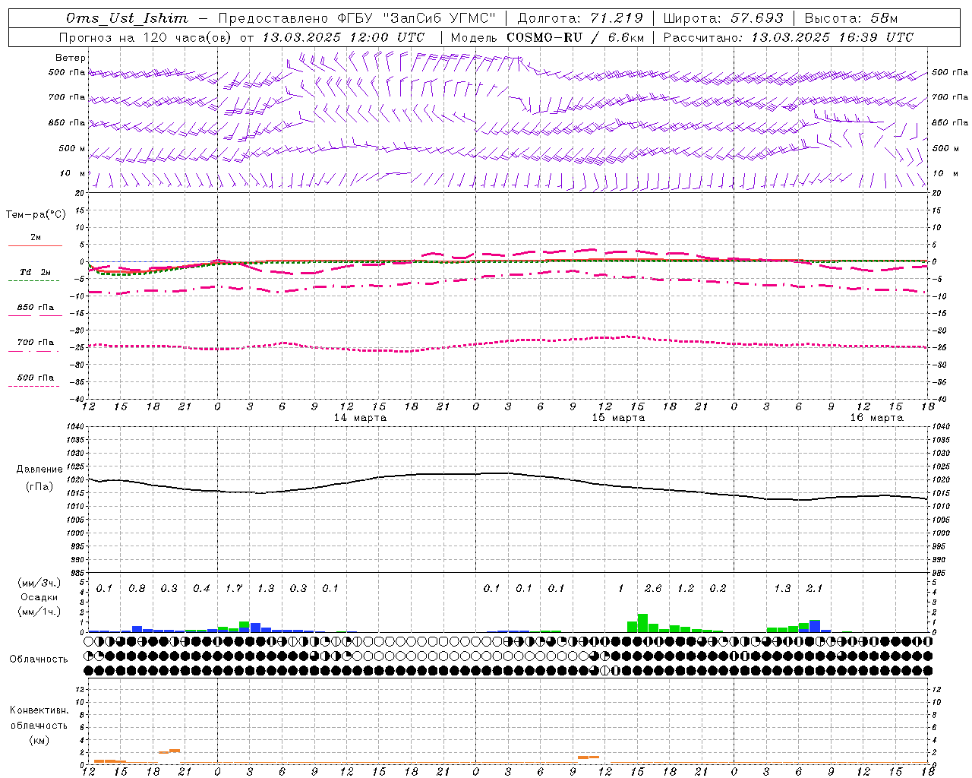Click the Долгота: 71.219 header value
This screenshot has height=778, width=972.
[x=580, y=18]
